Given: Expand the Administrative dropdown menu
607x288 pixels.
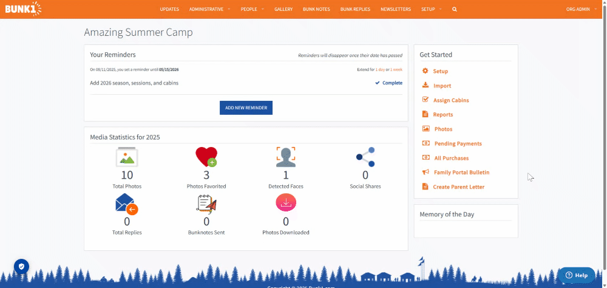Looking at the screenshot, I should 209,9.
